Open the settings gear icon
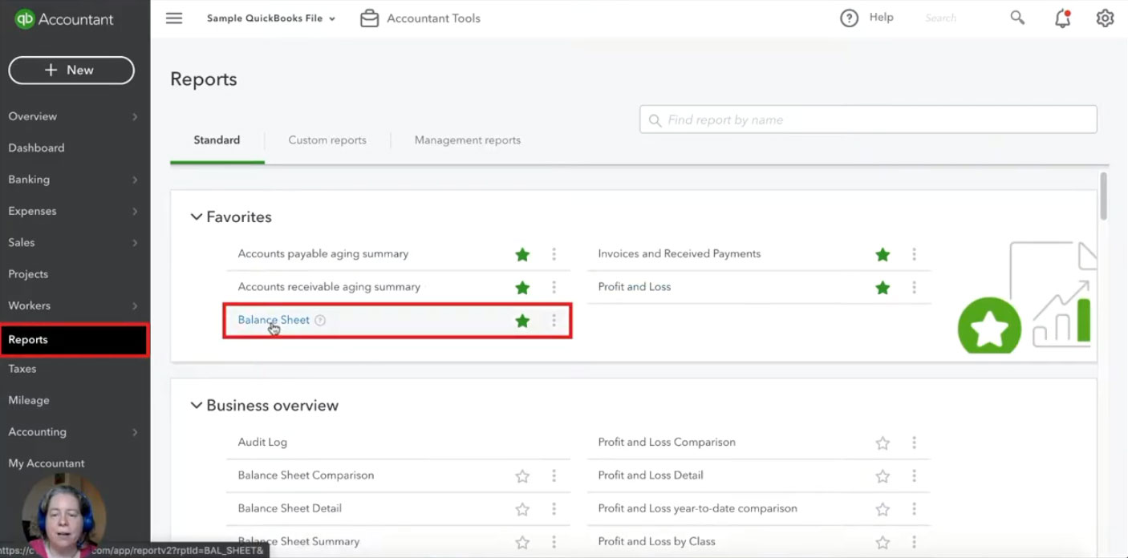Image resolution: width=1128 pixels, height=558 pixels. coord(1105,18)
